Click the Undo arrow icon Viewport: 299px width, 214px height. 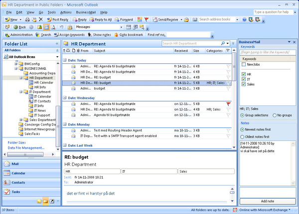61,27
